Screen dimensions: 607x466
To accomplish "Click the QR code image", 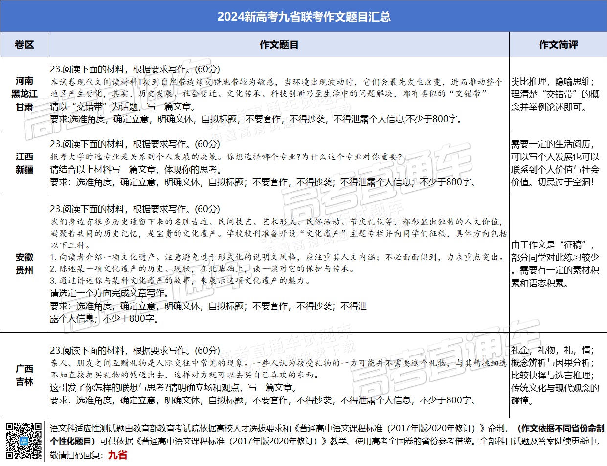I will tap(23, 441).
